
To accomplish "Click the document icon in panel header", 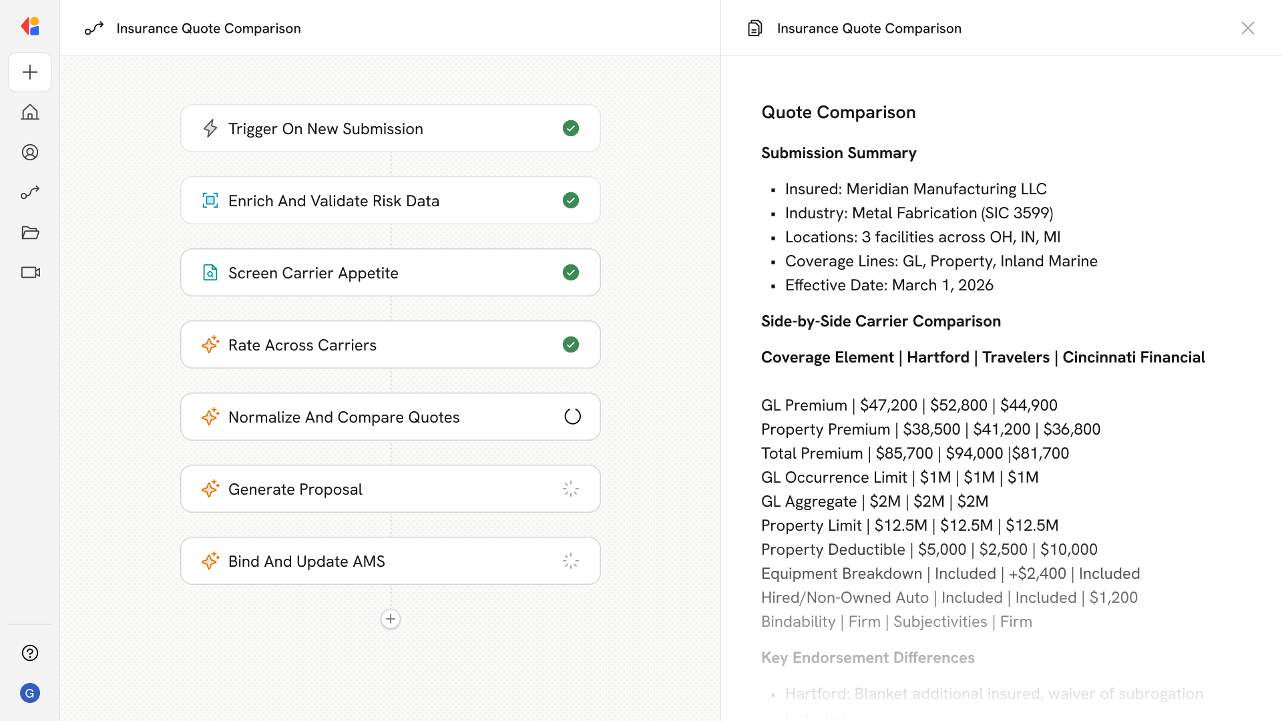I will tap(755, 28).
